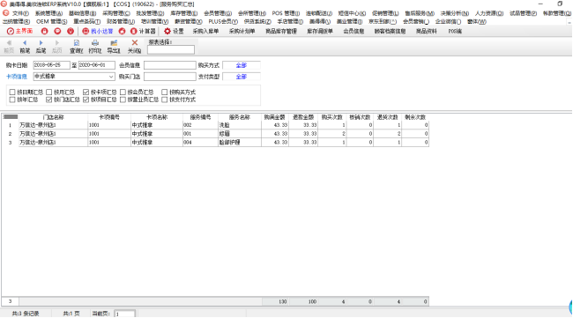Viewport: 573px width, 318px height.
Task: Open the 采购计划单 shortcut
Action: click(242, 32)
